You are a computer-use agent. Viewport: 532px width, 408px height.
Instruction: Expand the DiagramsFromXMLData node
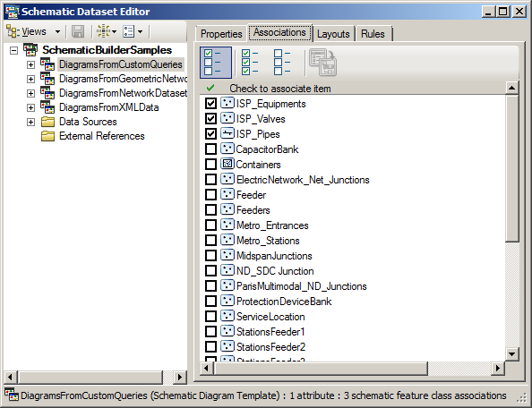pos(30,107)
